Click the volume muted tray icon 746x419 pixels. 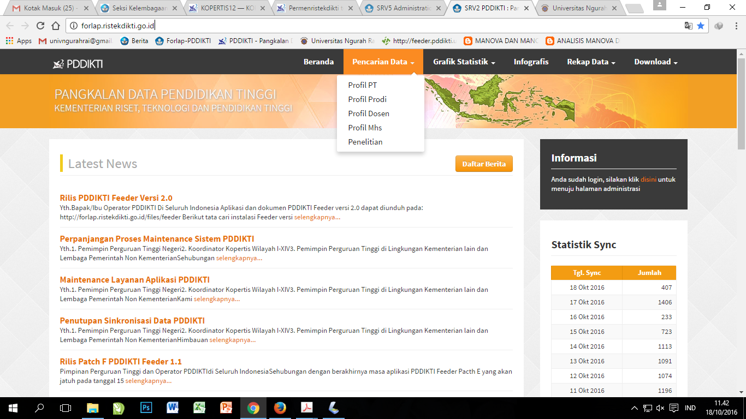pyautogui.click(x=660, y=408)
